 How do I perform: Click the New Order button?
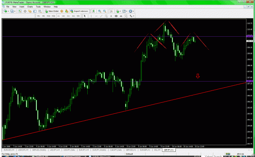coord(52,11)
